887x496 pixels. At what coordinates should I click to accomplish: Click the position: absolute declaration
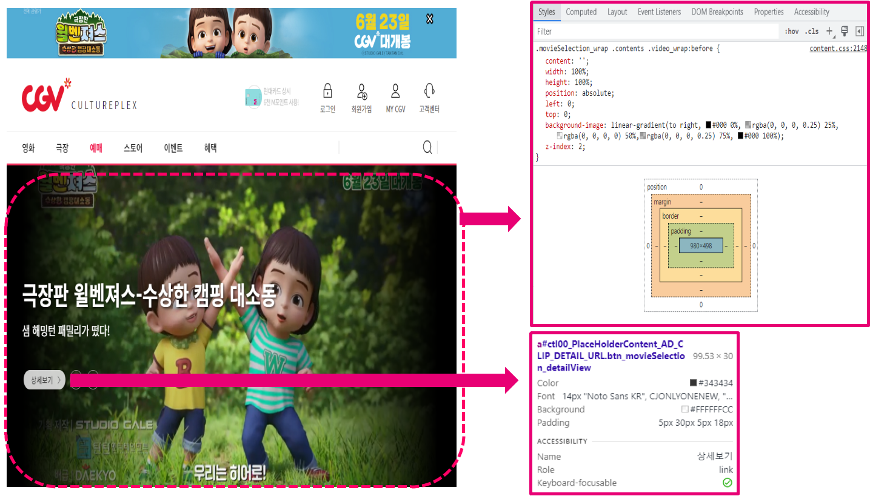580,93
